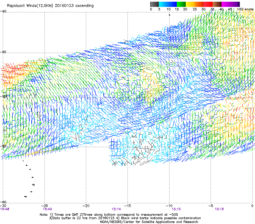This screenshot has height=224, width=255.
Task: Click the note line about 'Data buffer is 22 hrs'
Action: pos(125,218)
